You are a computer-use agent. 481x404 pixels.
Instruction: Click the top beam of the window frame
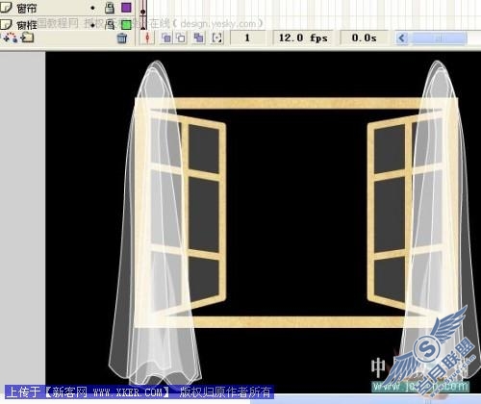296,104
